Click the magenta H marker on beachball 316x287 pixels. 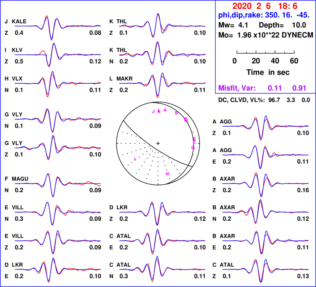[167, 174]
